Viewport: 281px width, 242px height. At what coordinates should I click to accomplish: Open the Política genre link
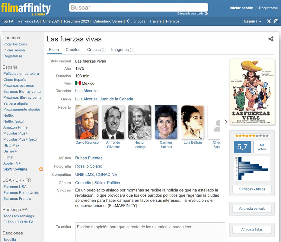pyautogui.click(x=113, y=183)
